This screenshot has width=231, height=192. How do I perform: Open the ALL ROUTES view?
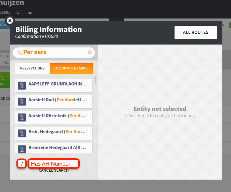[196, 32]
